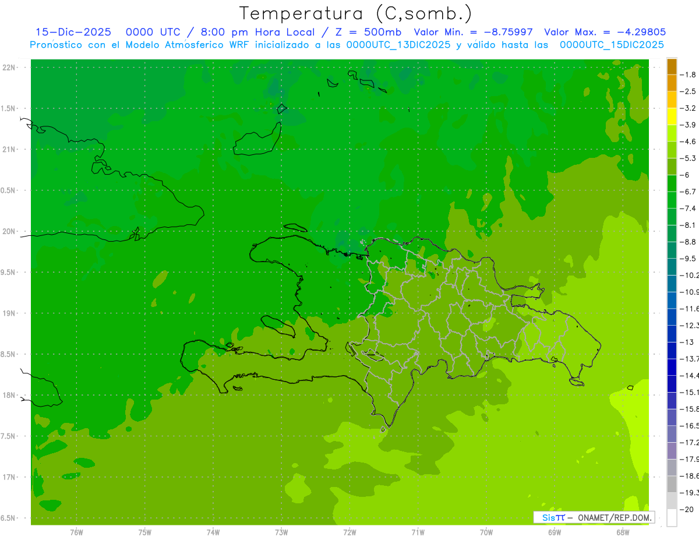Click the '-3.2' colorbar value
The height and width of the screenshot is (540, 699).
pyautogui.click(x=689, y=108)
